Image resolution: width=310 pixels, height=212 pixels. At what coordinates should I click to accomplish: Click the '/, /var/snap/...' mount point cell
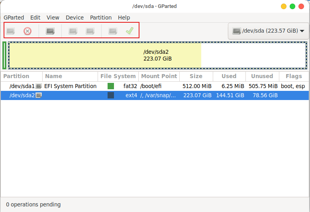coord(158,95)
